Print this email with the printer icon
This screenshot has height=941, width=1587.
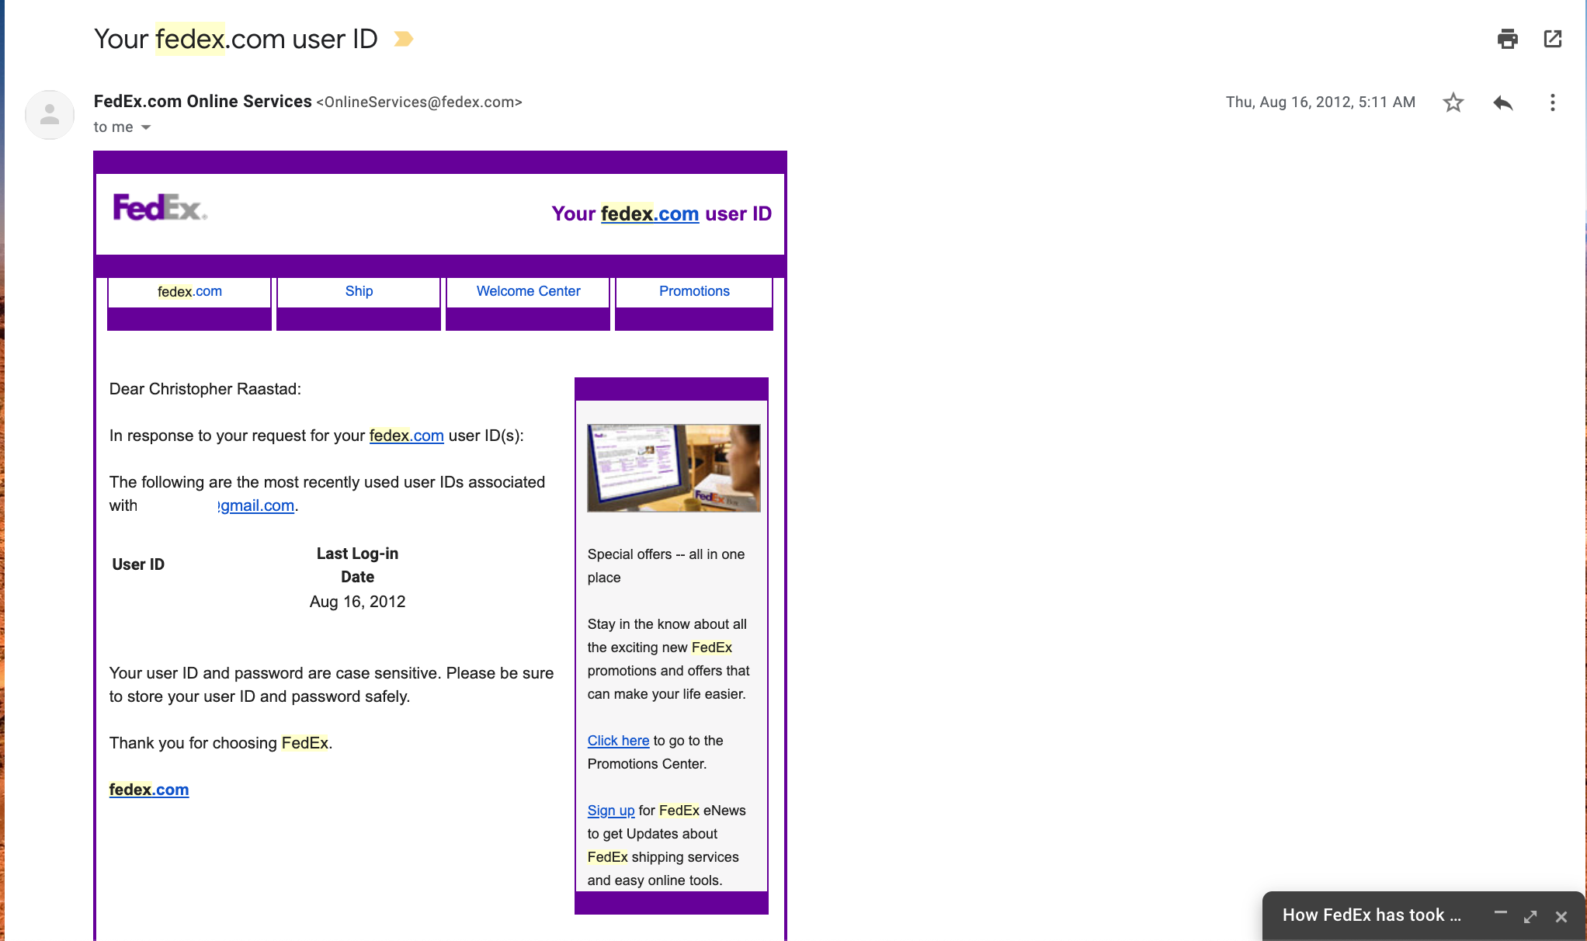pyautogui.click(x=1507, y=39)
